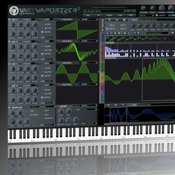Image resolution: width=175 pixels, height=175 pixels.
Task: Open OSC C routing FXBus1 dropdown
Action: tap(78, 63)
